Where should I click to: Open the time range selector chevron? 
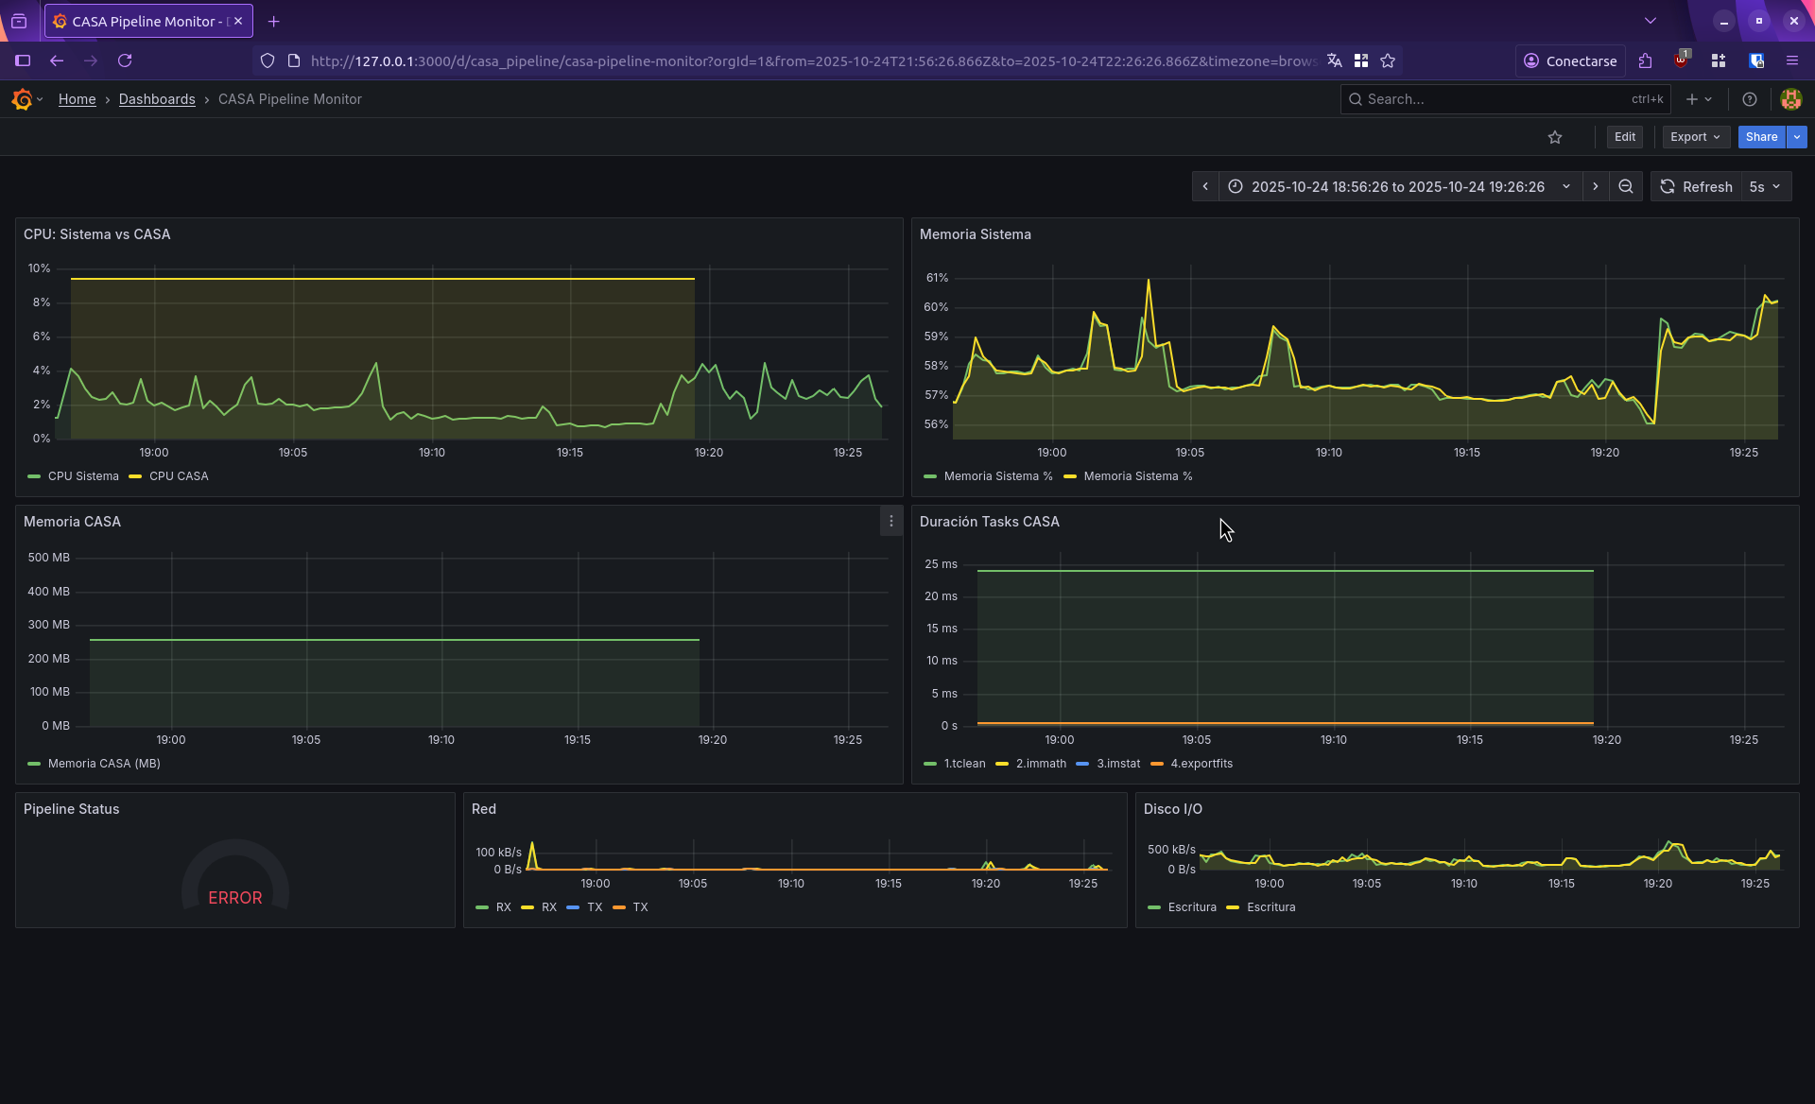click(1566, 186)
